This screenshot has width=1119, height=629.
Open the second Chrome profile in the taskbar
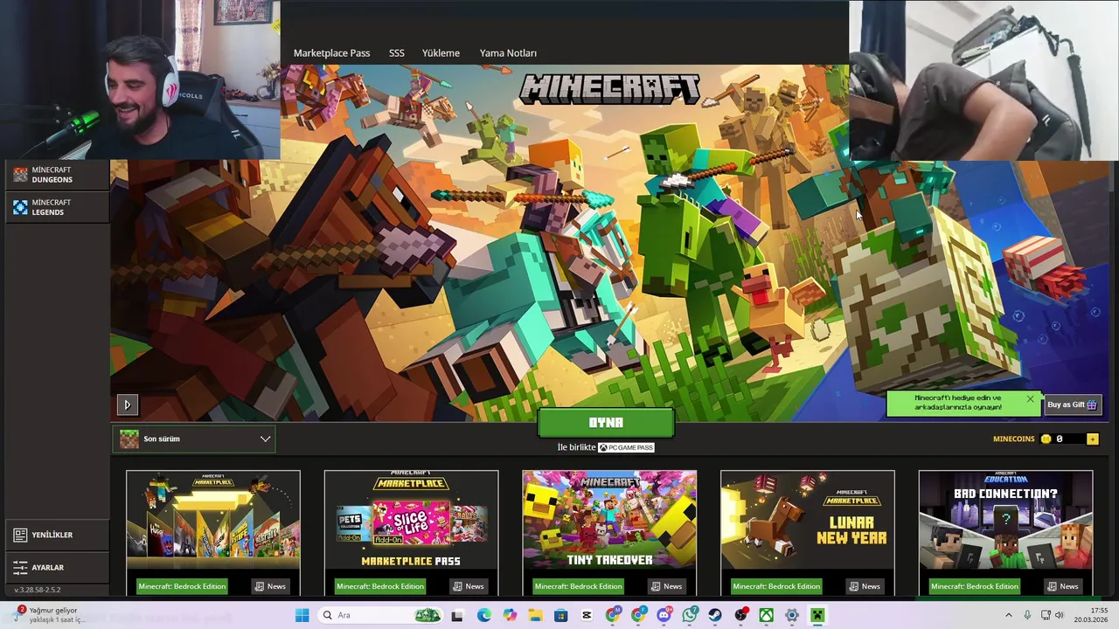point(638,616)
